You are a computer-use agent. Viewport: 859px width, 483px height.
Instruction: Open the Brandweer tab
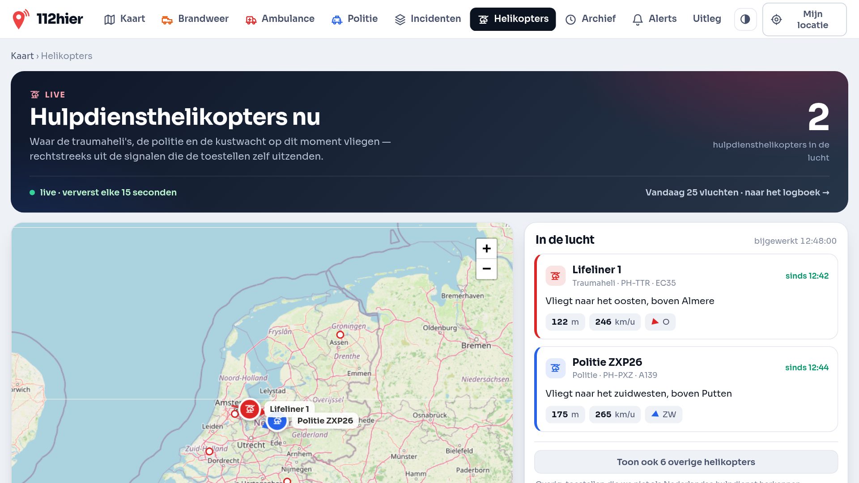[195, 19]
